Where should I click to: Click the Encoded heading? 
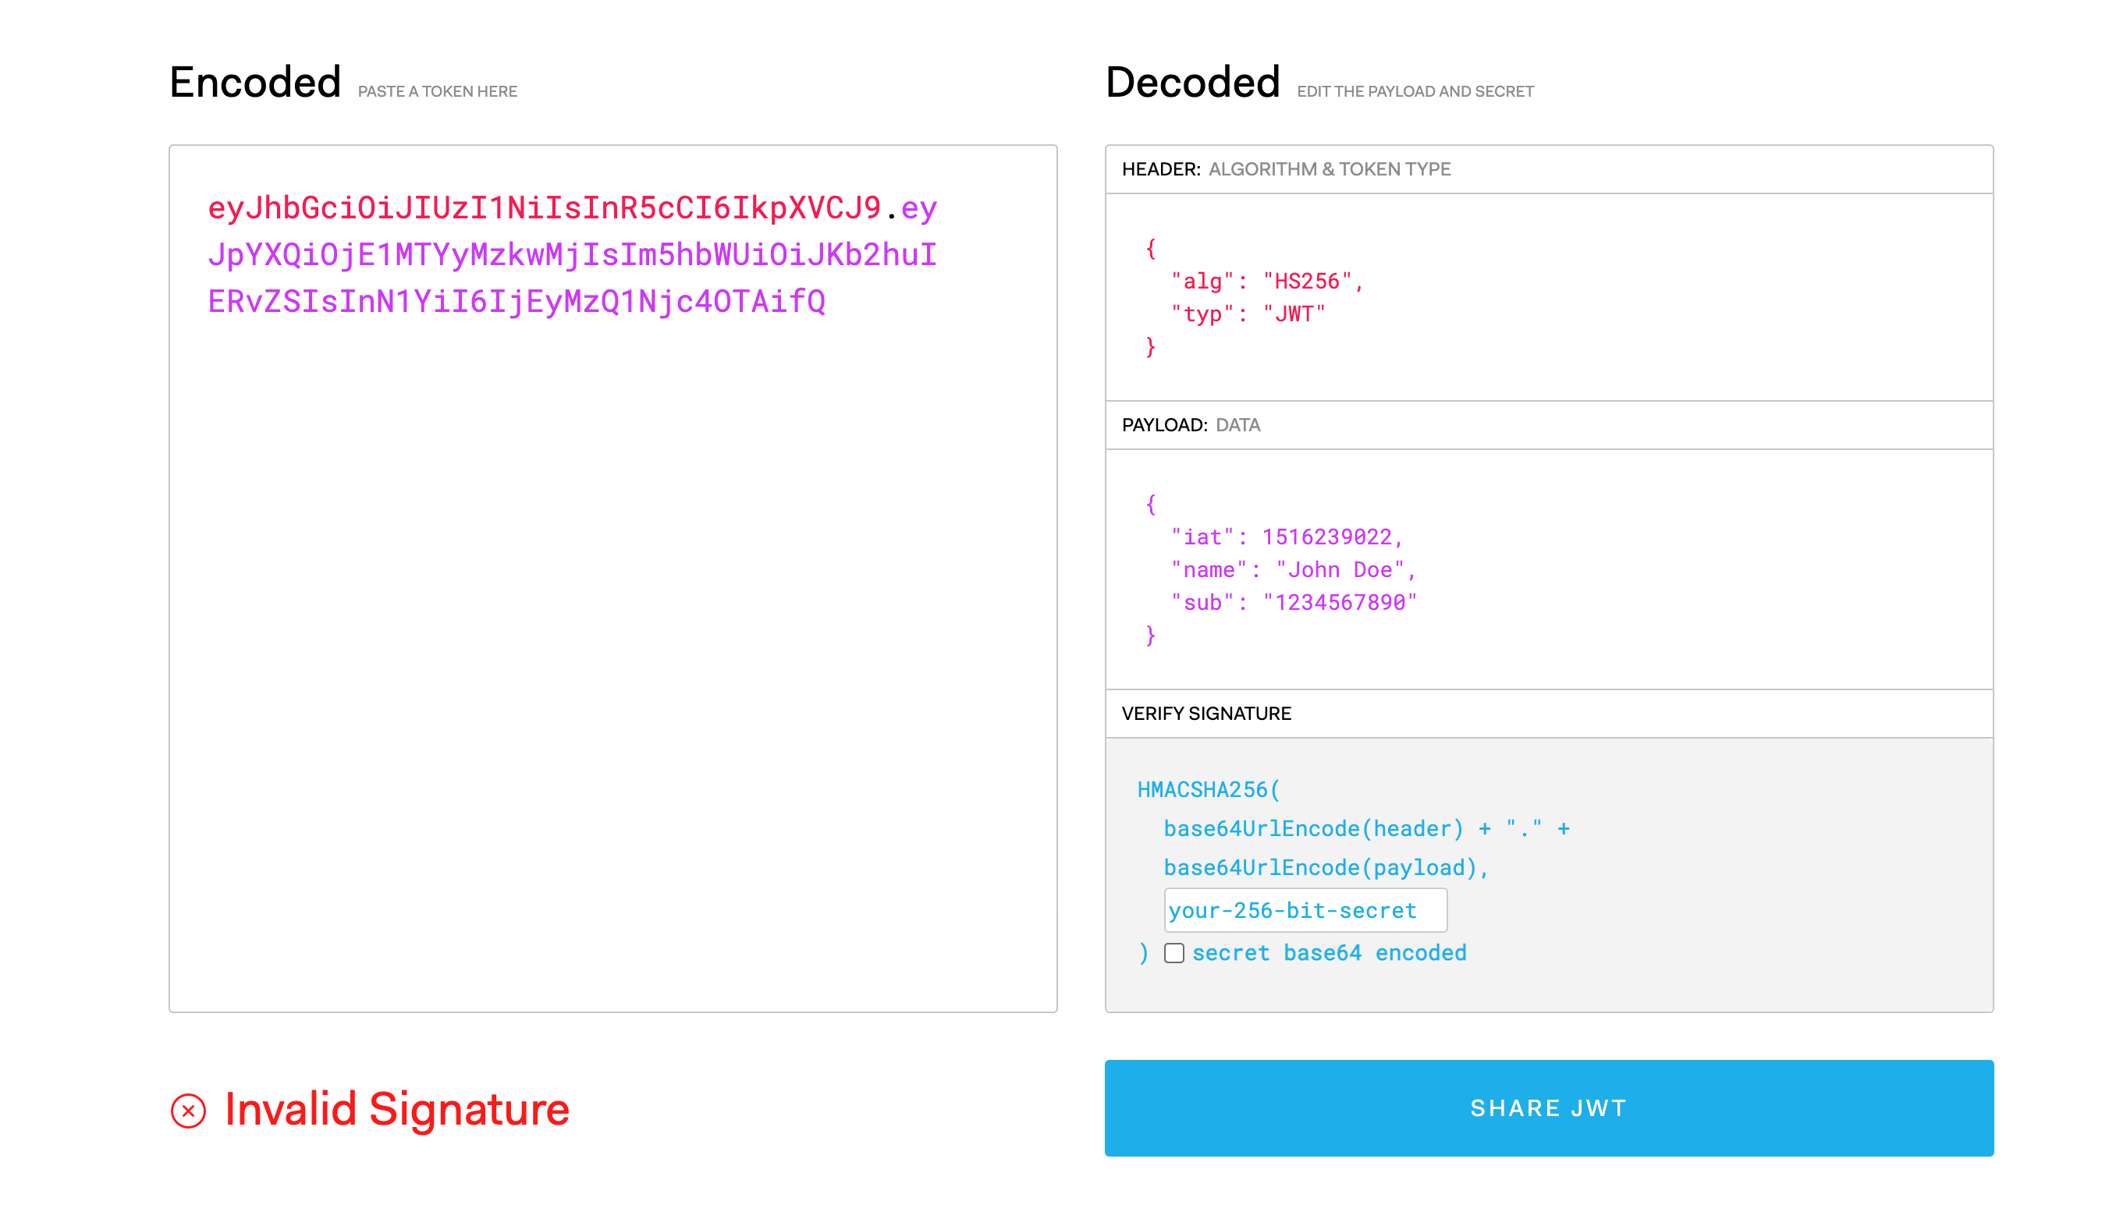coord(255,83)
